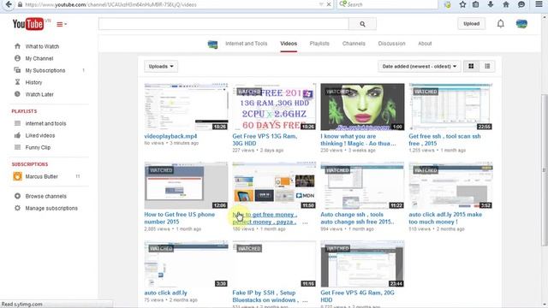This screenshot has height=308, width=548.
Task: Open Auto change ssh tools video title
Action: pos(357,218)
